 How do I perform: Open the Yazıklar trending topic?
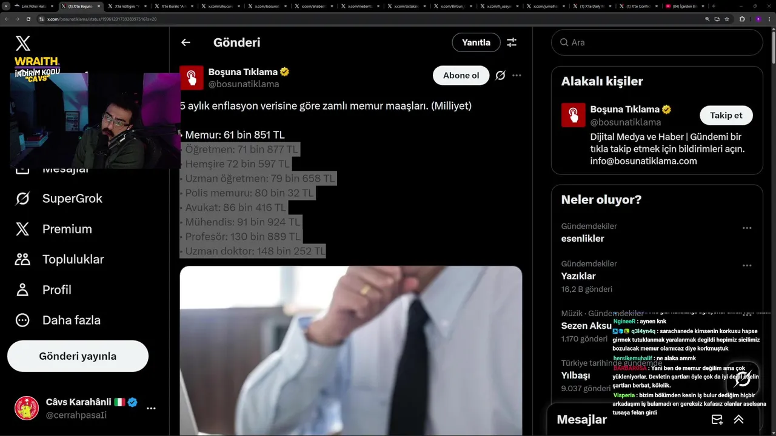click(578, 276)
